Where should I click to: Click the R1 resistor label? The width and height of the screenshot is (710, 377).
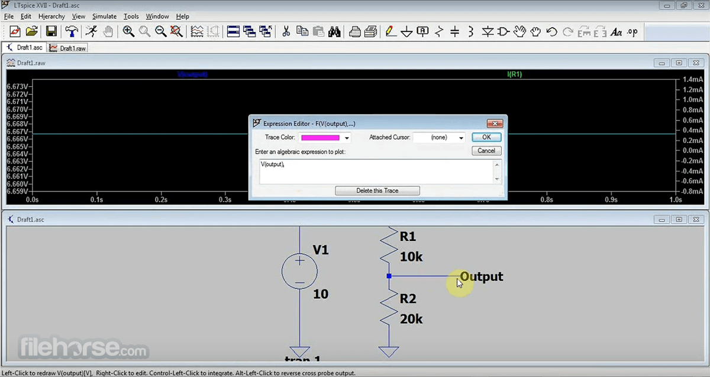coord(408,237)
